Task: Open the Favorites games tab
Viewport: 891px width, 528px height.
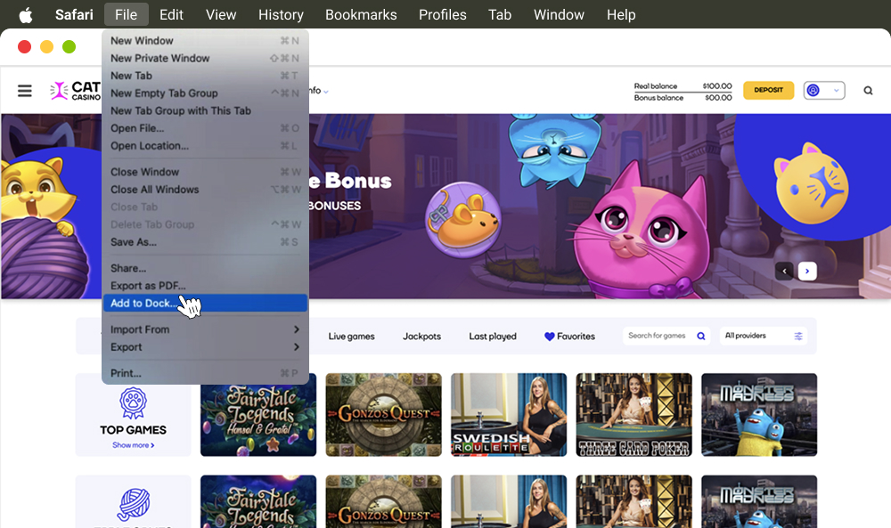Action: 569,337
